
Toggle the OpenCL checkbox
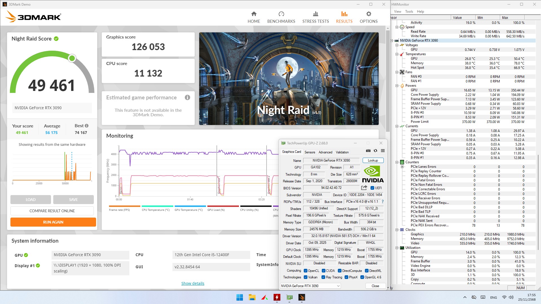305,271
